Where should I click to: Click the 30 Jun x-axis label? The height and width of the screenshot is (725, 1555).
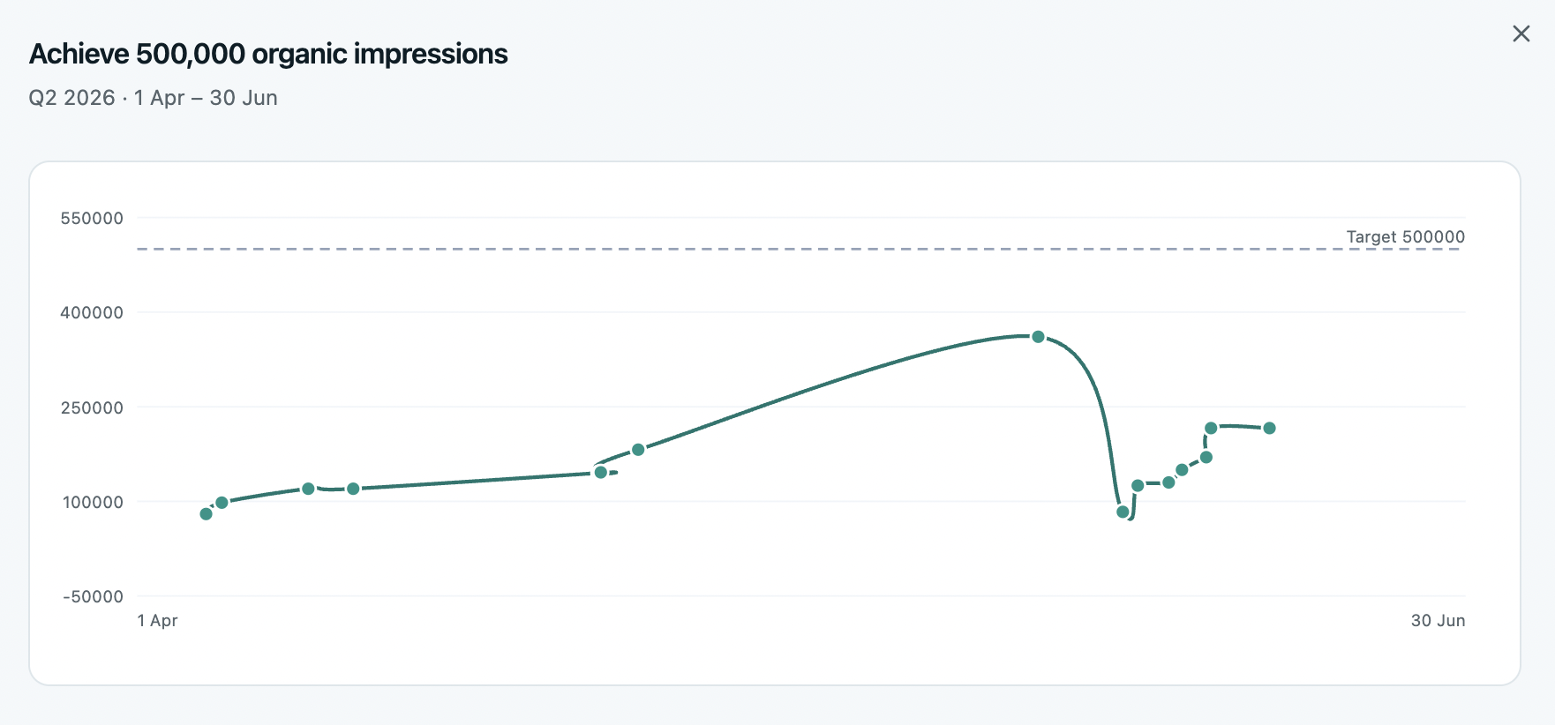pyautogui.click(x=1438, y=620)
